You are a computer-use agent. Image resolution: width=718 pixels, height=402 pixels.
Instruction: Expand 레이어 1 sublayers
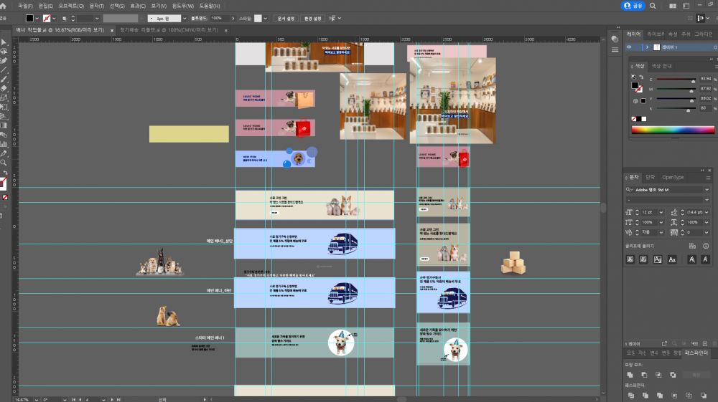click(647, 47)
